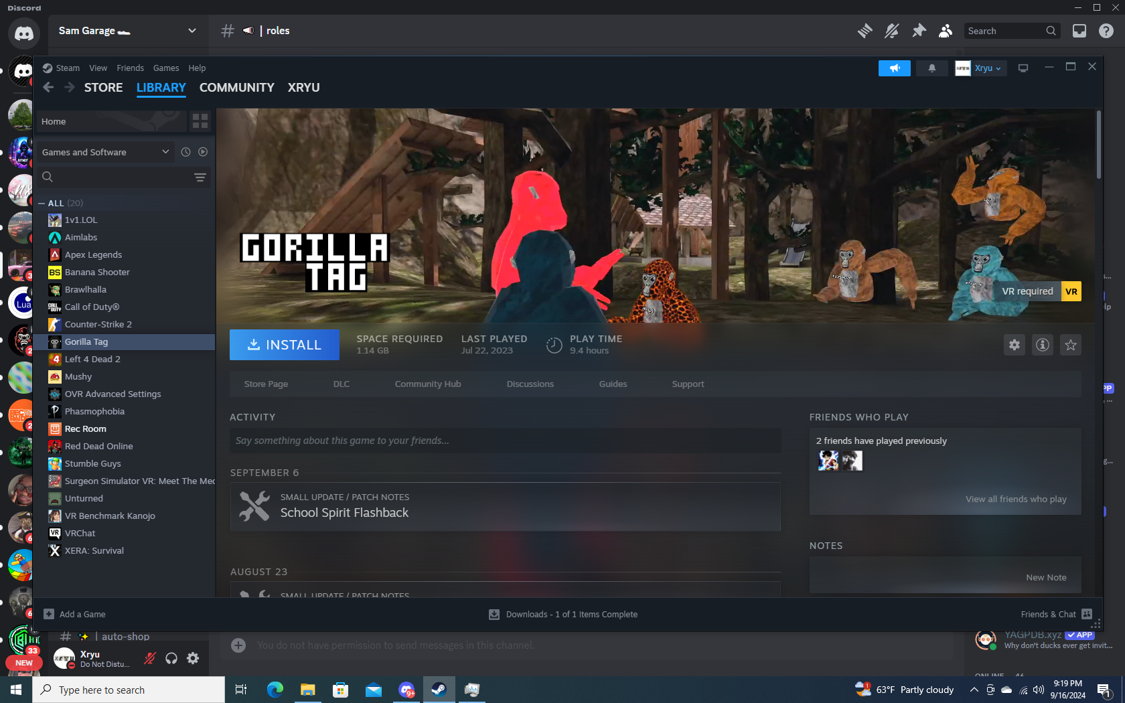Click Discord Search box
The height and width of the screenshot is (703, 1125).
tap(1011, 31)
